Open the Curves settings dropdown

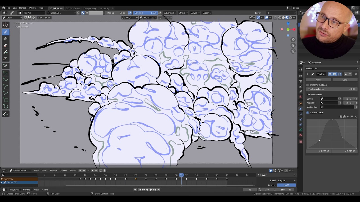[195, 13]
